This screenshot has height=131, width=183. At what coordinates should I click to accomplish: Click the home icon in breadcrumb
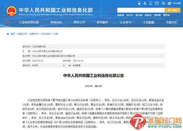(x=8, y=34)
